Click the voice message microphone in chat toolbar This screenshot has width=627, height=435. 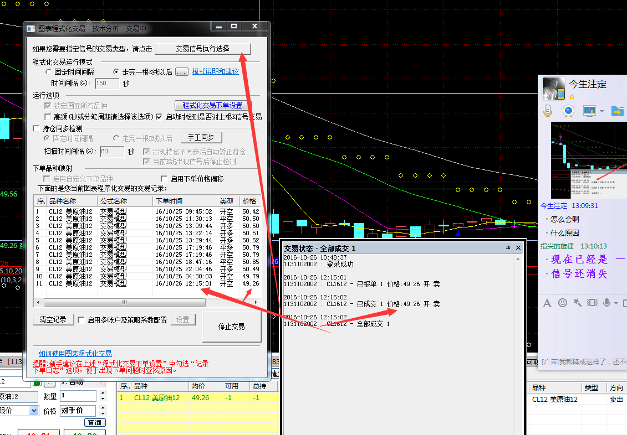point(606,303)
